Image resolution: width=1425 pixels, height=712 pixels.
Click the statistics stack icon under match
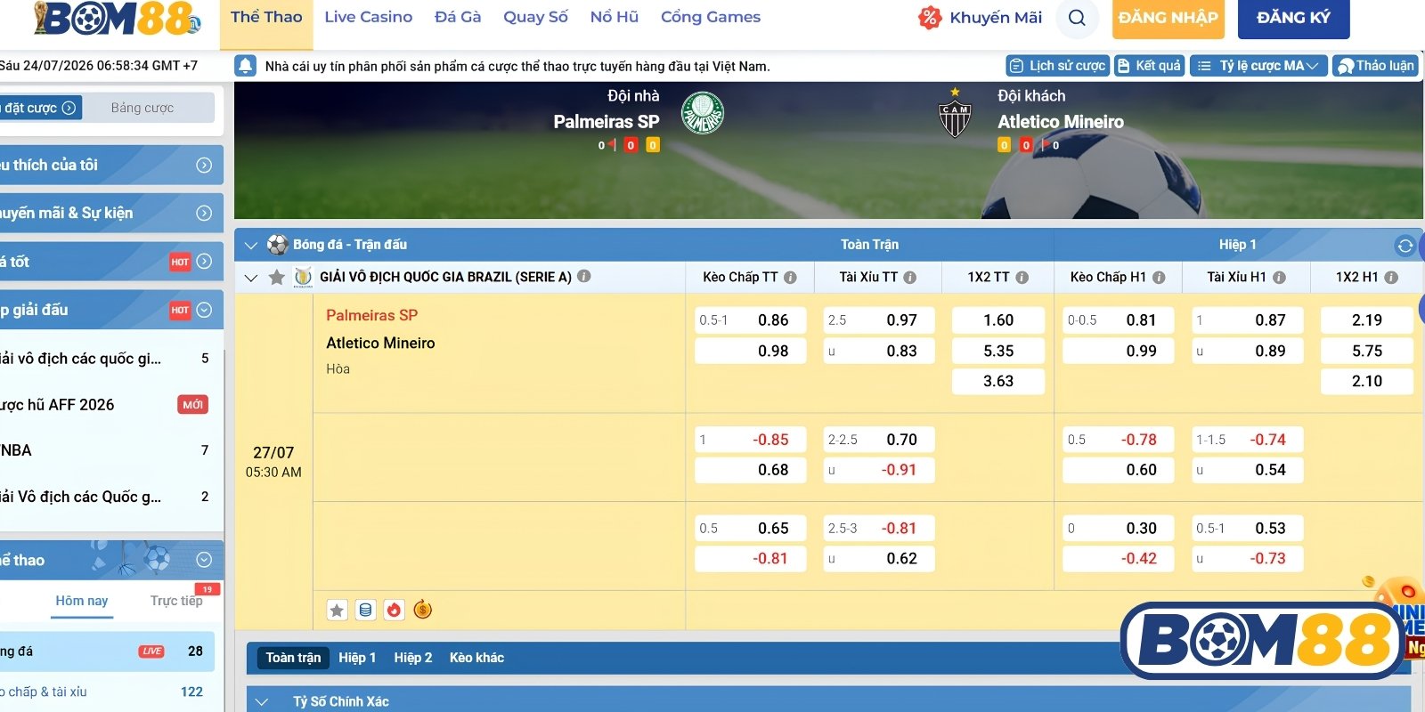365,610
